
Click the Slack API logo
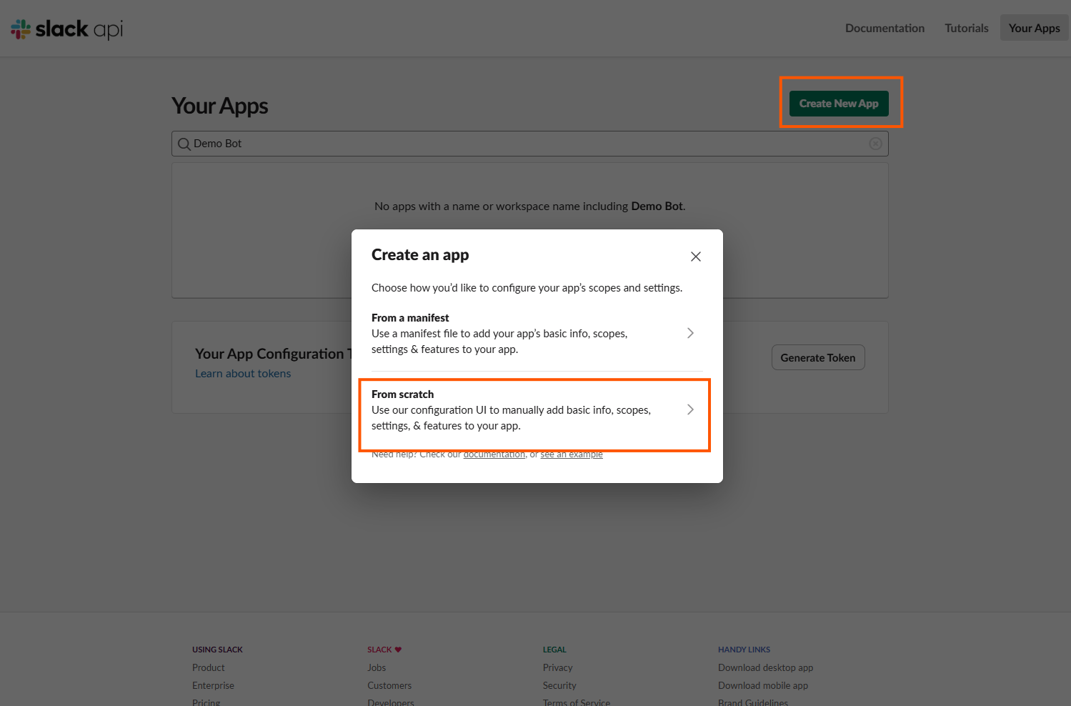point(66,29)
